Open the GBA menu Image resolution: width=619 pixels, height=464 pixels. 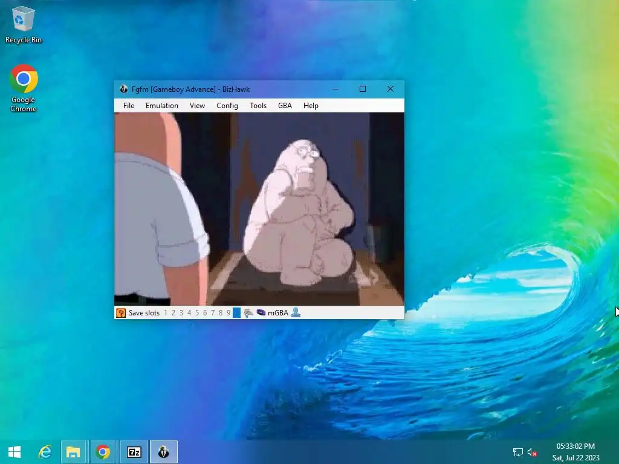[285, 105]
